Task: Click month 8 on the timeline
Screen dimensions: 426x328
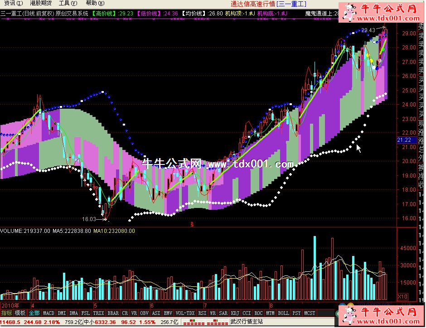Action: tap(271, 306)
